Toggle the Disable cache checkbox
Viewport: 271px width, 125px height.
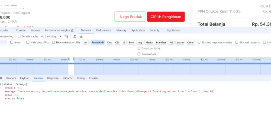19,36
